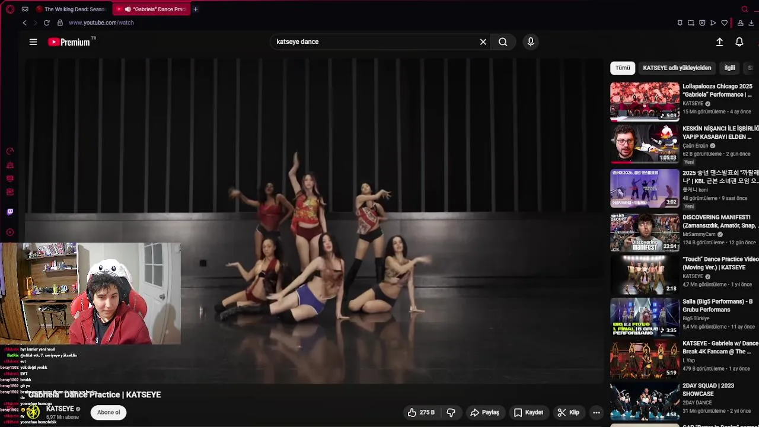This screenshot has height=427, width=759.
Task: Run the search with the magnifier button
Action: click(x=503, y=42)
